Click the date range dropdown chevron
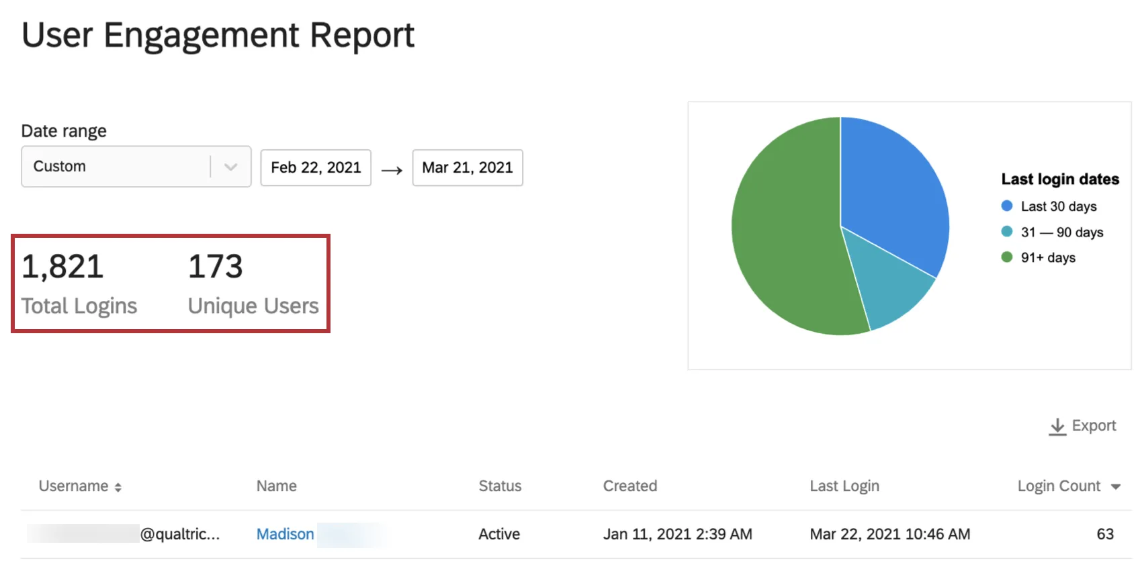1142x571 pixels. tap(230, 167)
